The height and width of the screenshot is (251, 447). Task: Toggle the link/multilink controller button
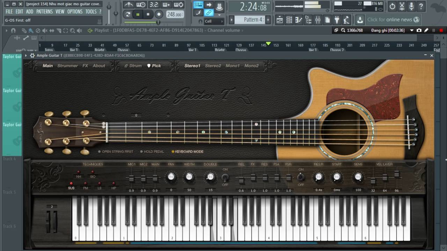click(209, 13)
